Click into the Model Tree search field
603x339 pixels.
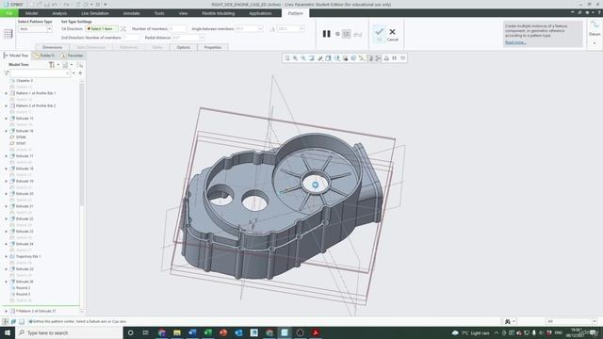coord(40,73)
